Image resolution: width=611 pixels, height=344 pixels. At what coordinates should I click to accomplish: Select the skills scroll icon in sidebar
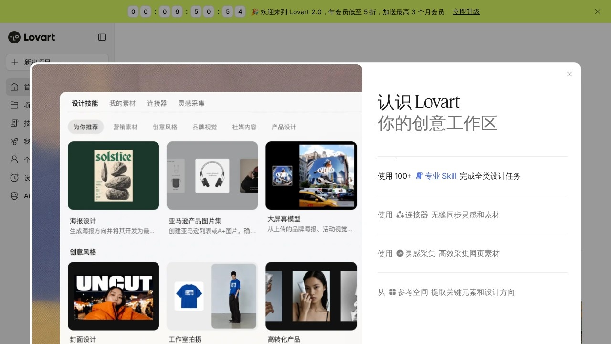[14, 123]
